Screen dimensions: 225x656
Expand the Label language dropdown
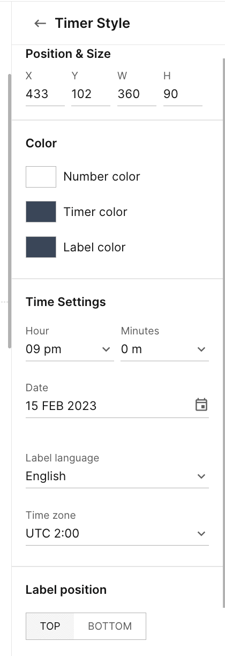117,476
